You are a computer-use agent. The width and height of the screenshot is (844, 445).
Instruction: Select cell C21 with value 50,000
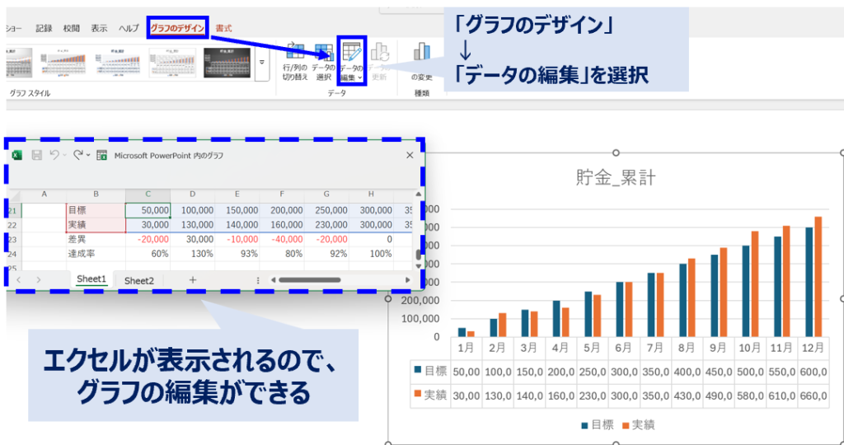click(x=148, y=210)
